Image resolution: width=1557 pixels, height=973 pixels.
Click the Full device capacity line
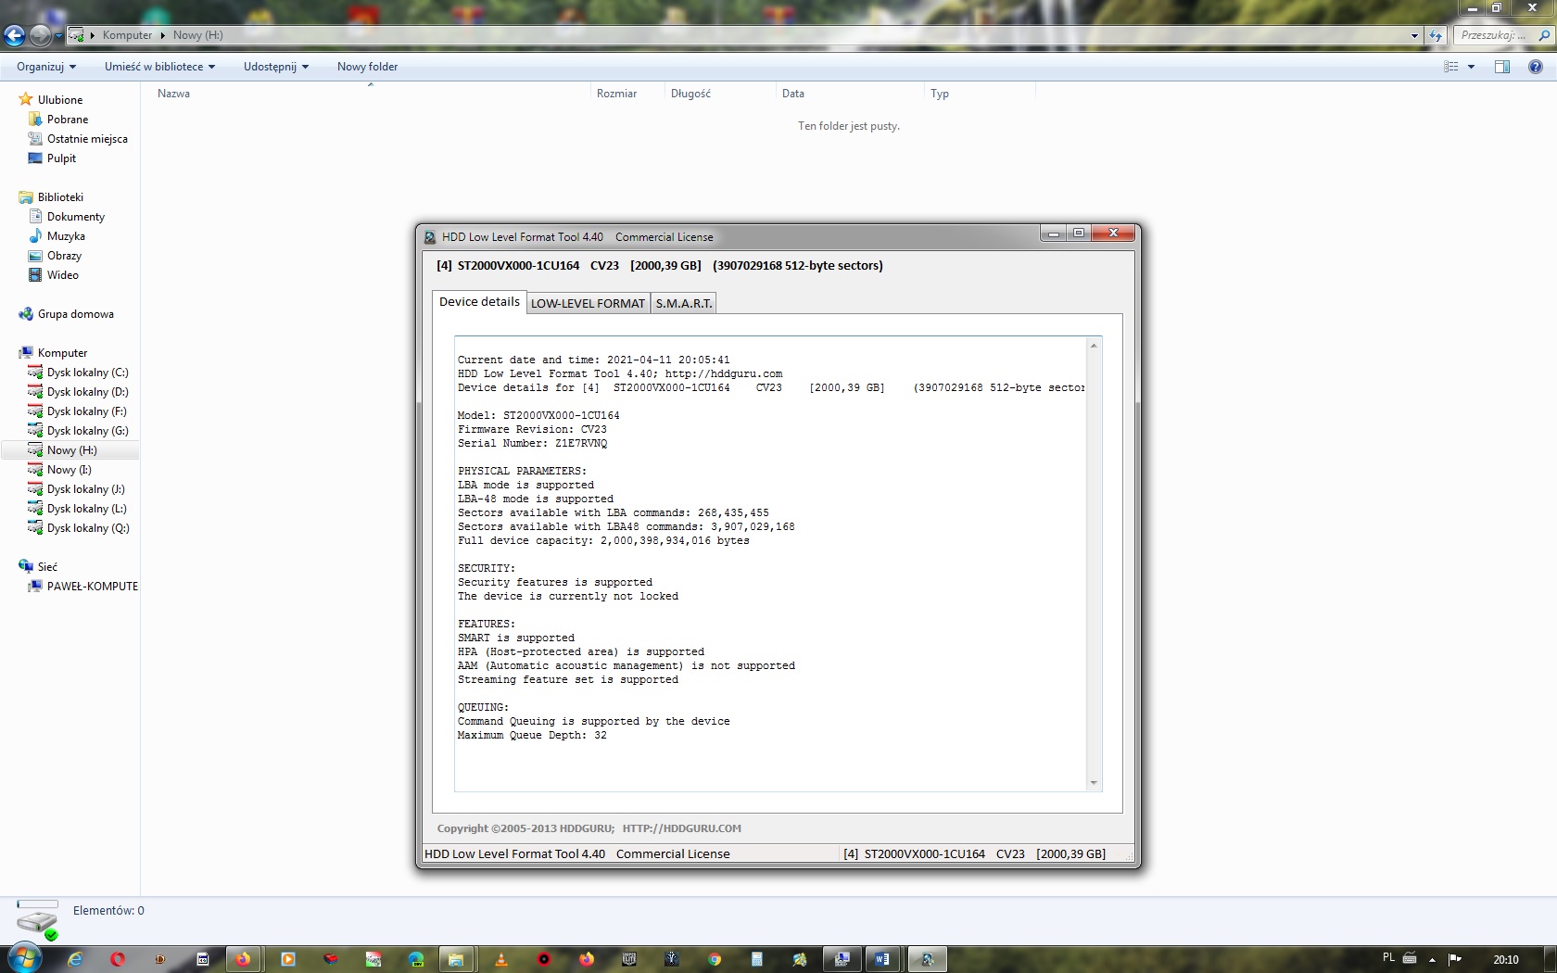(x=603, y=541)
